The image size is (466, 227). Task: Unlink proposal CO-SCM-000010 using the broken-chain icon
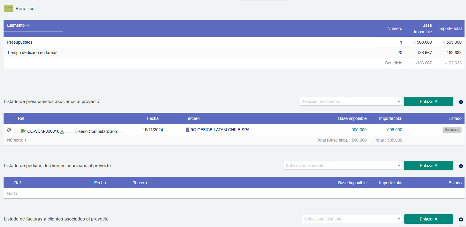[9, 130]
